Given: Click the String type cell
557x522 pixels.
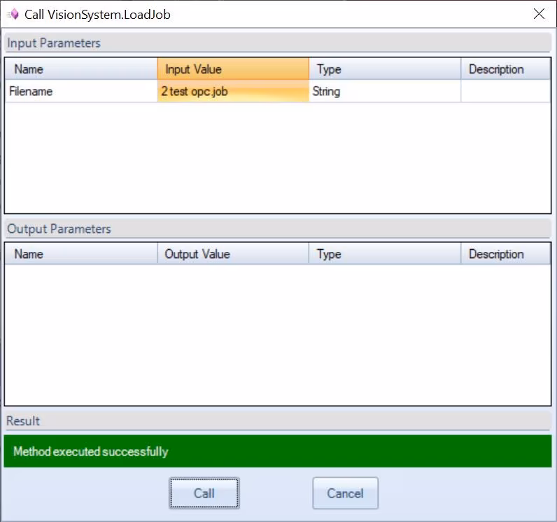Looking at the screenshot, I should click(384, 92).
